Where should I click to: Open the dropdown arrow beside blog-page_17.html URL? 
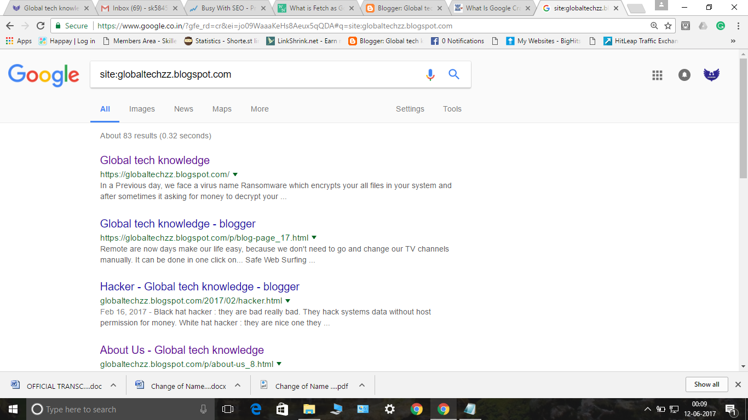coord(314,238)
